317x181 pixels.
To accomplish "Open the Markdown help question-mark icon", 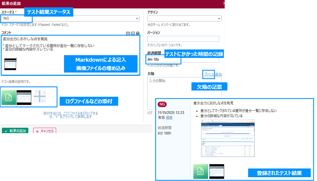I will 137,33.
